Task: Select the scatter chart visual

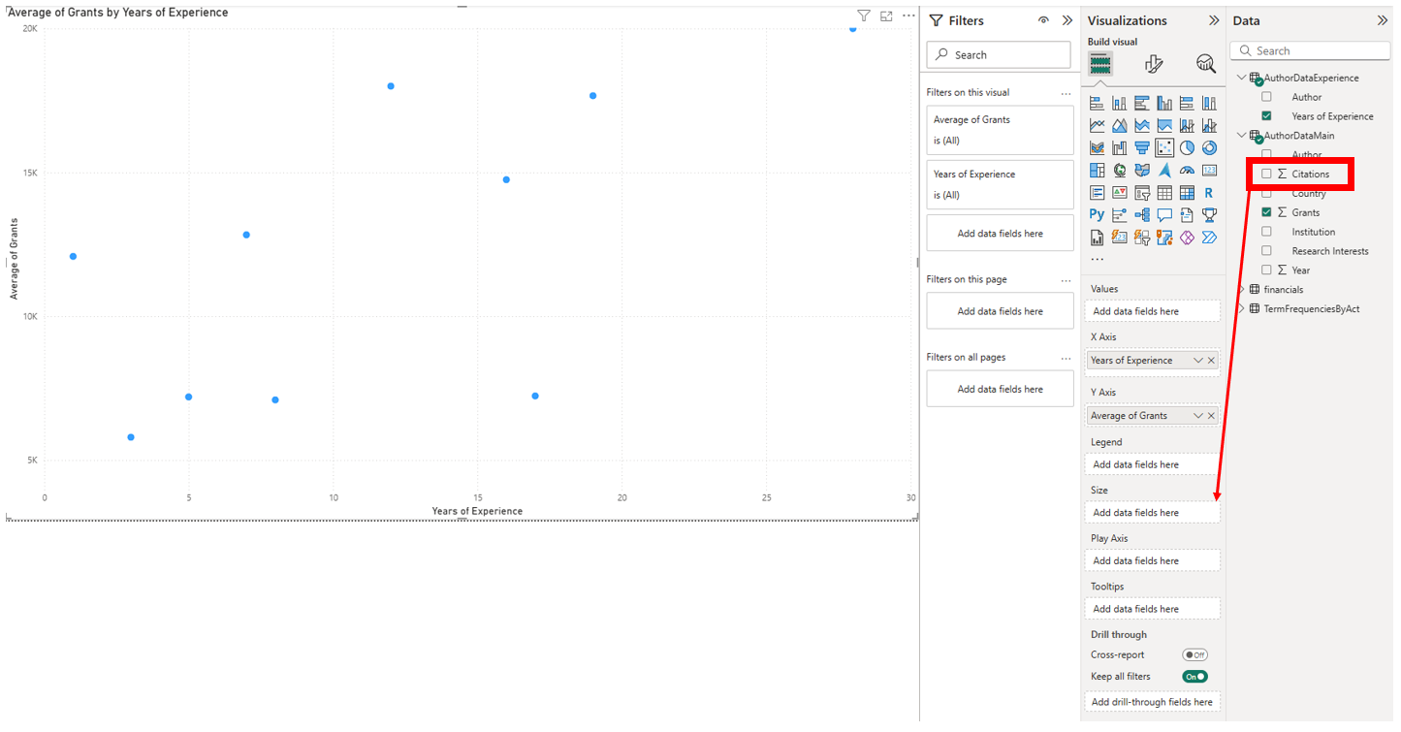Action: pyautogui.click(x=1164, y=147)
